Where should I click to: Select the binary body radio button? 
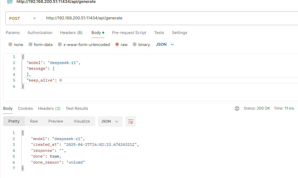pos(134,44)
